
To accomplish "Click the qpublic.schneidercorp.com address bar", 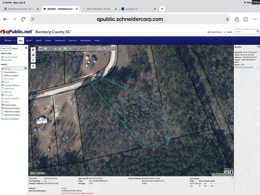I will click(x=130, y=19).
